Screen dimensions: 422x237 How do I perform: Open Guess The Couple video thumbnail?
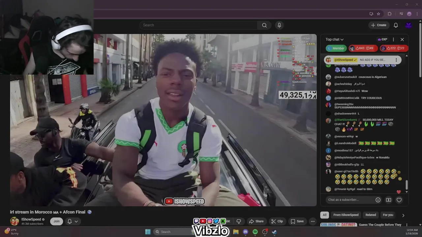click(x=339, y=225)
